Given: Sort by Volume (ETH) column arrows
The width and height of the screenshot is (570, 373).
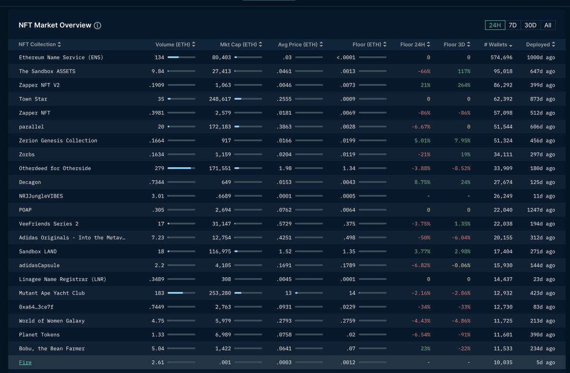Looking at the screenshot, I should [194, 45].
